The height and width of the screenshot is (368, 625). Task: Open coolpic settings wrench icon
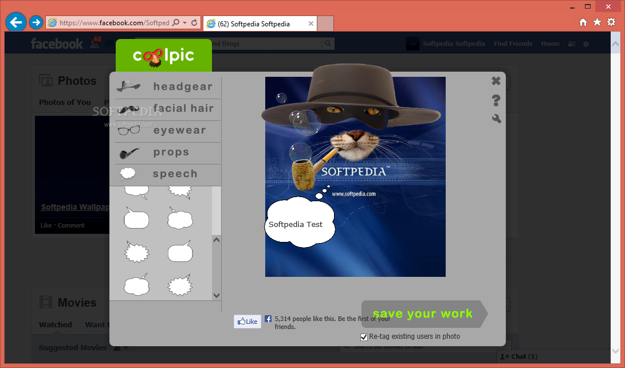click(496, 119)
